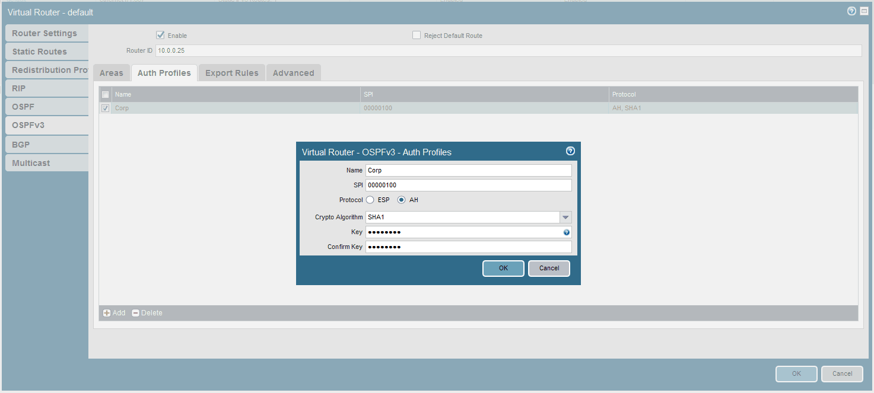Select Corp name cell in table
This screenshot has width=874, height=393.
236,108
